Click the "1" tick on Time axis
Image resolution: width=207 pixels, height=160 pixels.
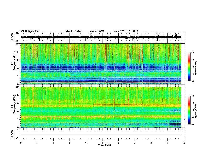pyautogui.click(x=37, y=143)
